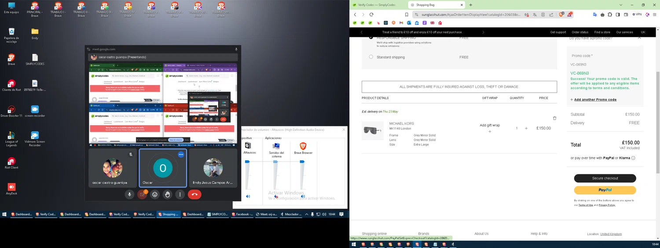Open Find a store link
This screenshot has width=660, height=248.
point(602,32)
